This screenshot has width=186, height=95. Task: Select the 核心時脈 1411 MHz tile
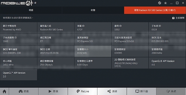[x=19, y=63]
